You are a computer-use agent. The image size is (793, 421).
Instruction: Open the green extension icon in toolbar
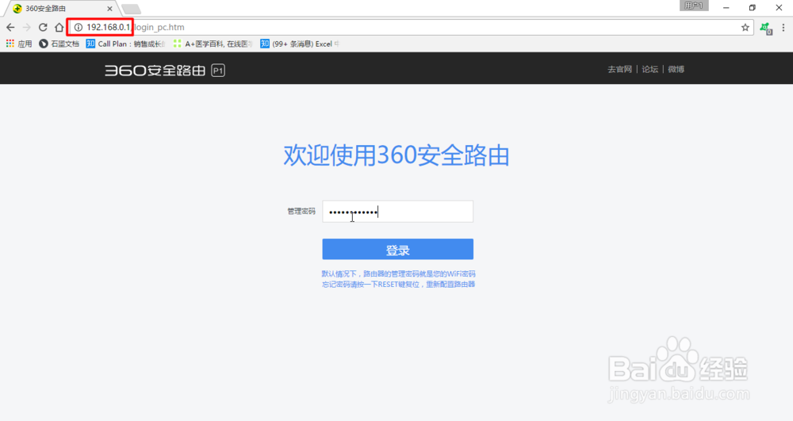[766, 29]
